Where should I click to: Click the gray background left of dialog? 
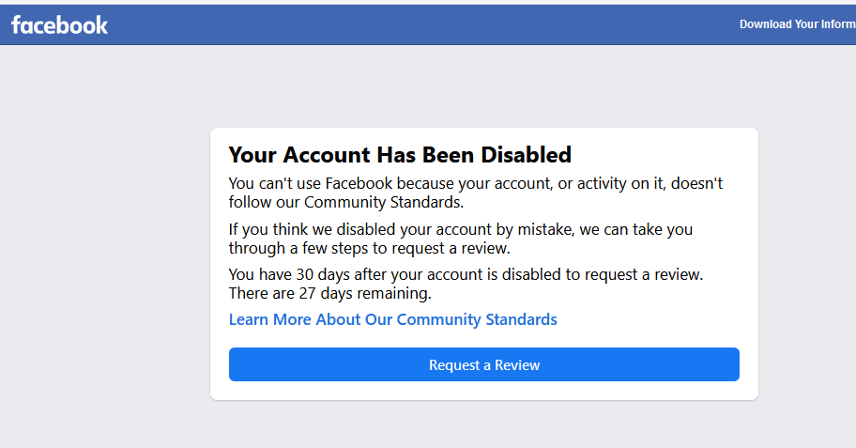tap(104, 262)
